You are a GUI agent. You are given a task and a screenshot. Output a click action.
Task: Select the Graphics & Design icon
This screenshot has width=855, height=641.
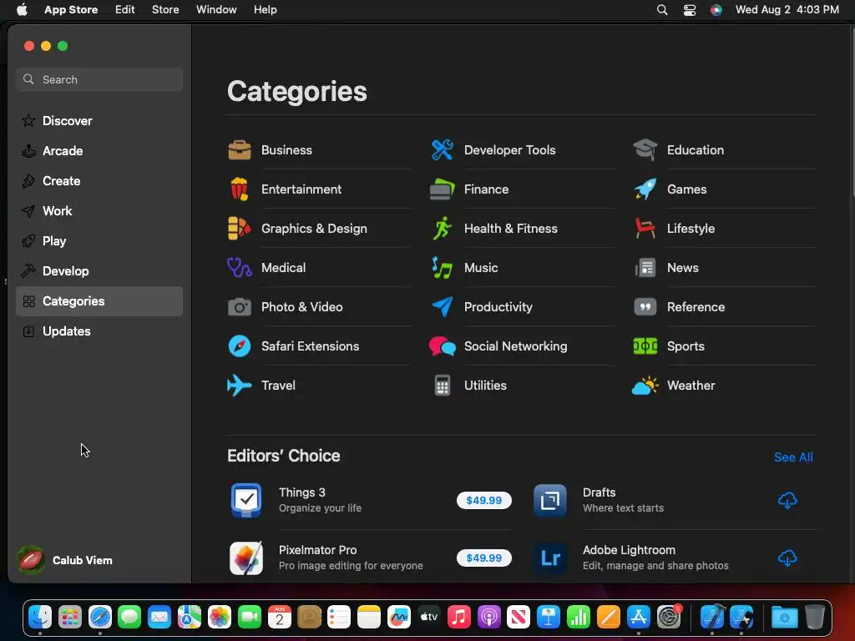click(x=240, y=229)
